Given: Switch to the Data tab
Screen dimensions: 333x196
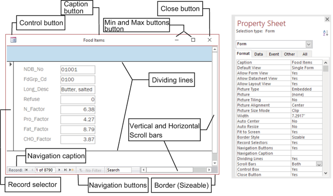Looking at the screenshot, I should pos(259,54).
